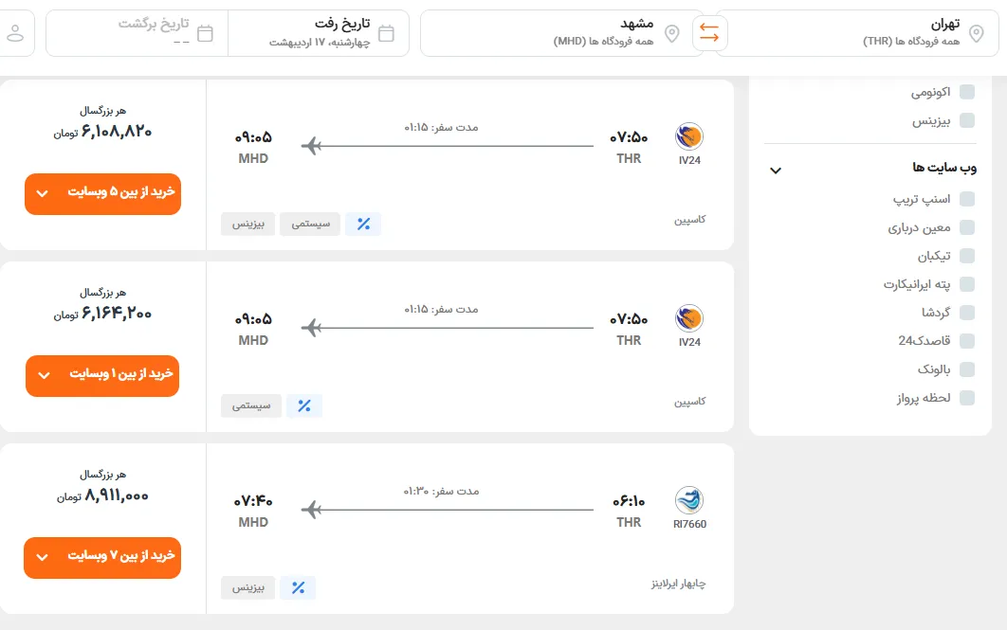
Task: Enable the اکونومی (economy) class checkbox
Action: point(966,92)
